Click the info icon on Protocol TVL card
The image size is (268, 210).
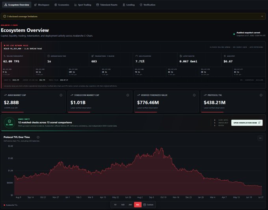[261, 95]
